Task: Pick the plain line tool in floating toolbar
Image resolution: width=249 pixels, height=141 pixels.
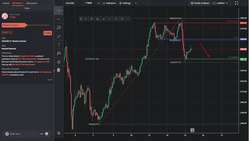Action: click(x=110, y=19)
